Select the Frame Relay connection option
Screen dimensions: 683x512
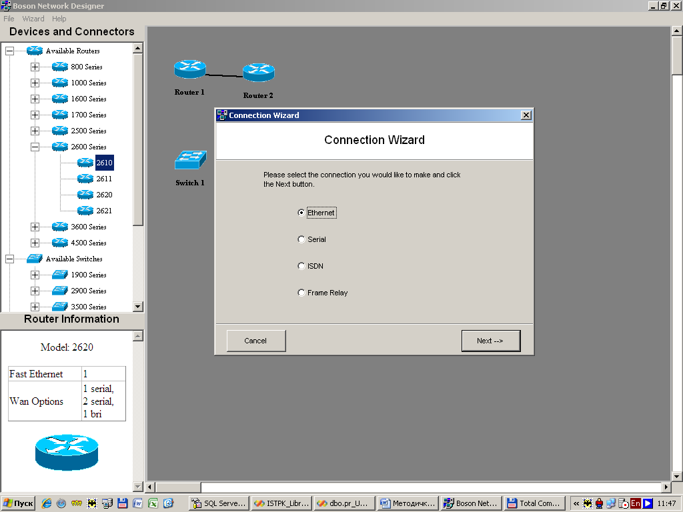pos(301,293)
